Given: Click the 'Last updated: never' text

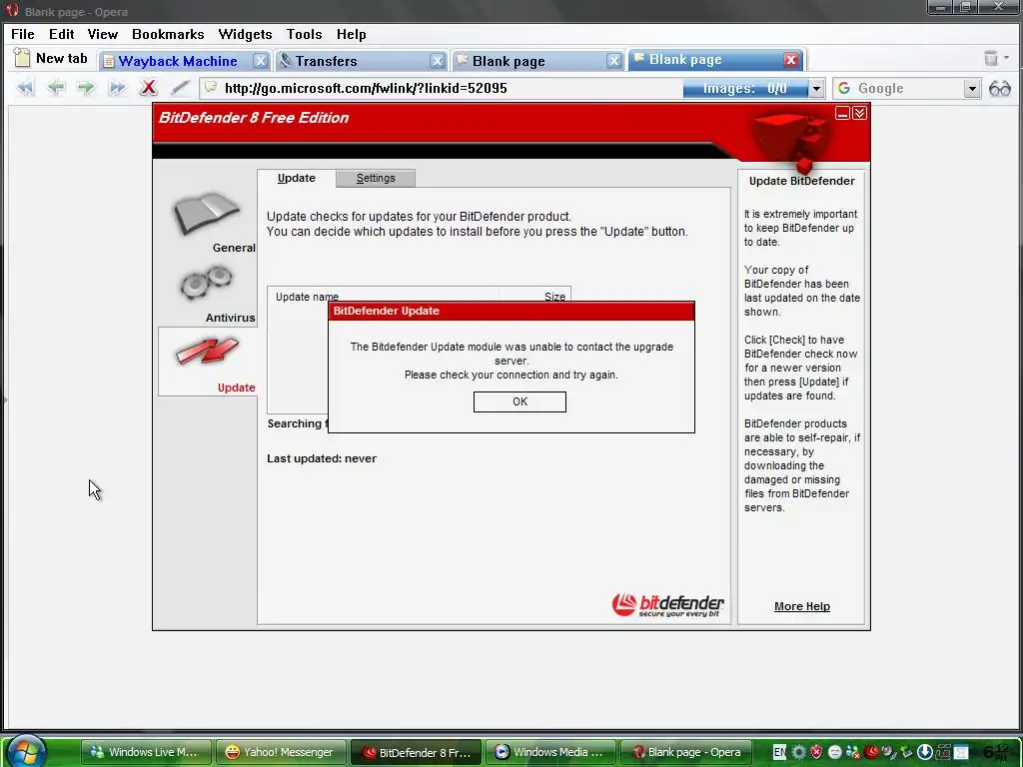Looking at the screenshot, I should [322, 458].
